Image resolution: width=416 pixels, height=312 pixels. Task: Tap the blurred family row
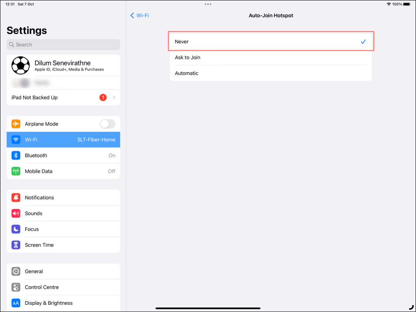click(x=63, y=83)
